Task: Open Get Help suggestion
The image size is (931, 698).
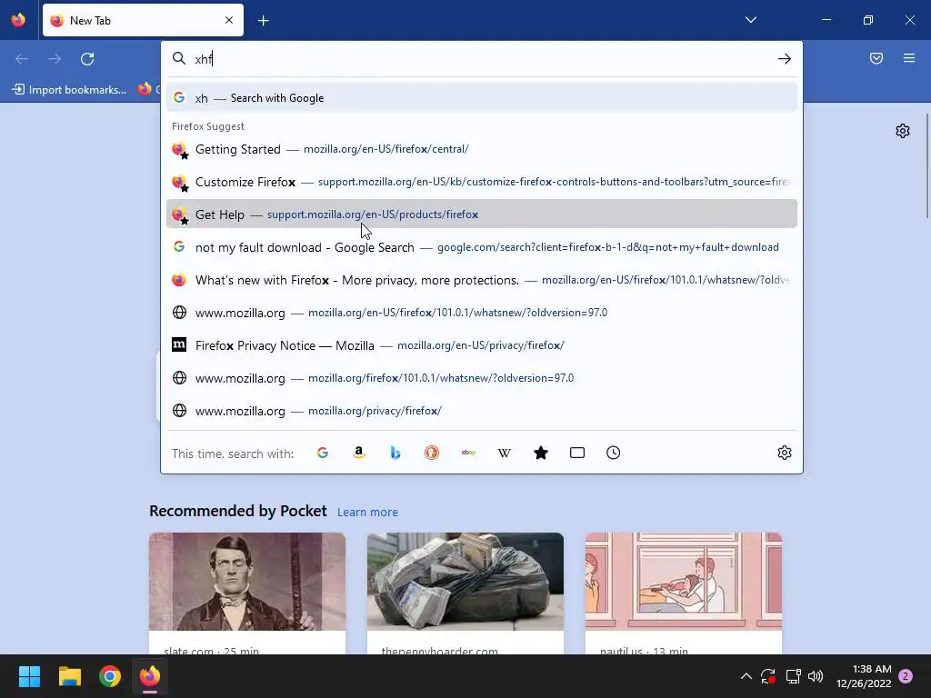Action: (482, 214)
